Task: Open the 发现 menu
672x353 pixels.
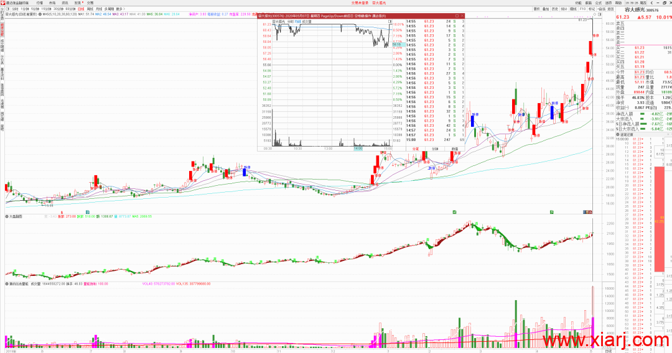Action: 78,3
